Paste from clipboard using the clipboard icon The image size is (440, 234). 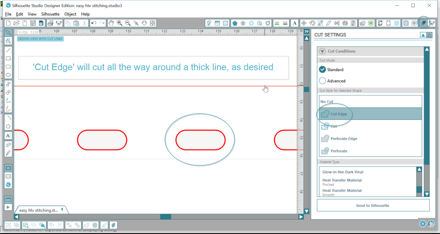click(x=76, y=23)
